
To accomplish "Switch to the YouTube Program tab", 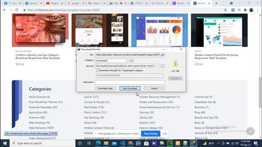I will (x=55, y=3).
